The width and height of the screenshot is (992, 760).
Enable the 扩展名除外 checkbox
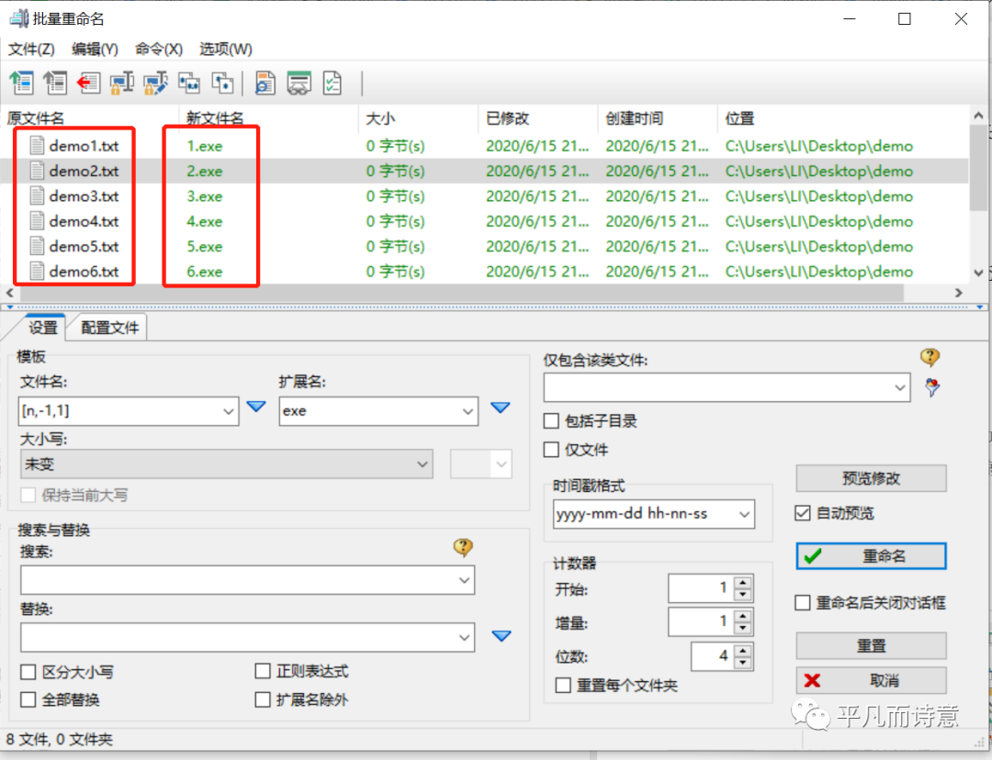click(x=263, y=699)
